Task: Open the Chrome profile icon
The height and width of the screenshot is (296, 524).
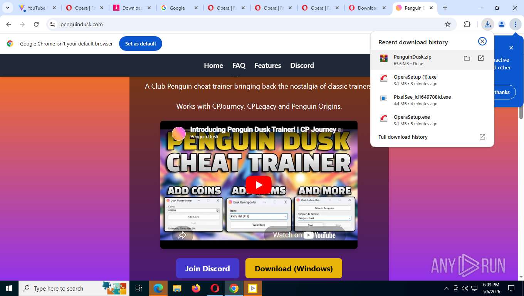Action: click(x=502, y=24)
